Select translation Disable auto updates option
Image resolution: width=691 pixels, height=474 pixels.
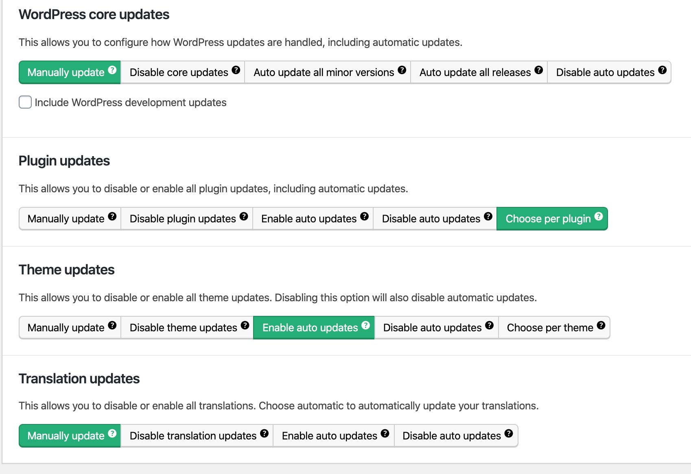pyautogui.click(x=456, y=436)
